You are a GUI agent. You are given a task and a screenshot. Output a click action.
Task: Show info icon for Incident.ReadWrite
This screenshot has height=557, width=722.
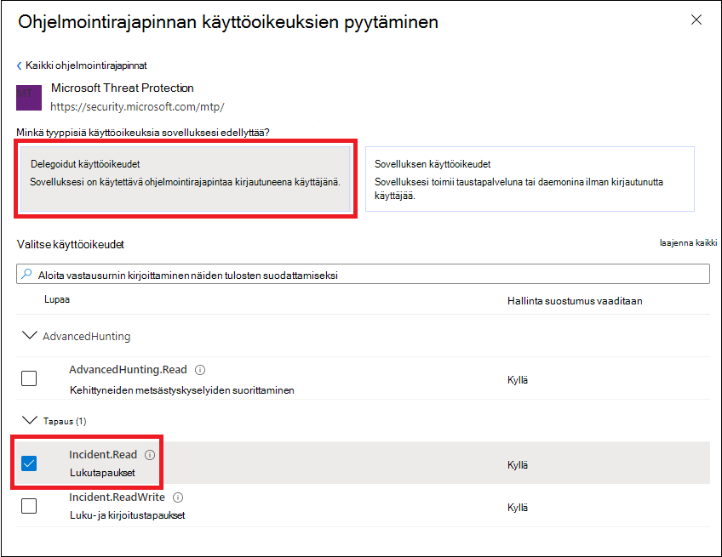(x=178, y=497)
